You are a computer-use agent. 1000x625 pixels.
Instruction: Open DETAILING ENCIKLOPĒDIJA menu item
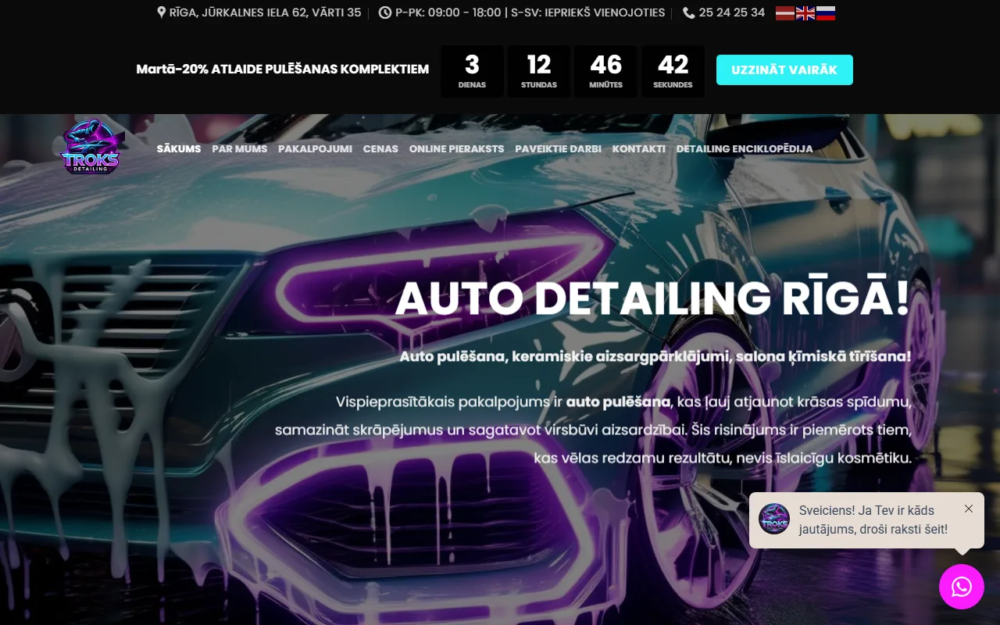pyautogui.click(x=744, y=148)
